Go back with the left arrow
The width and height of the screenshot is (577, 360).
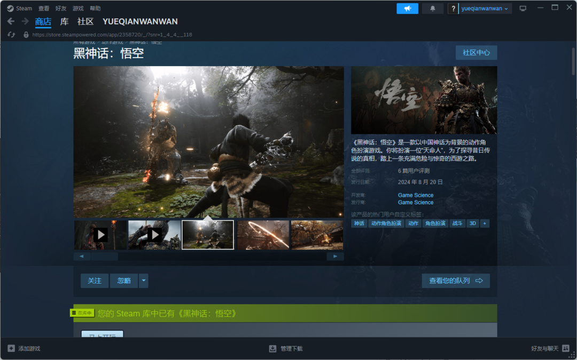[11, 21]
